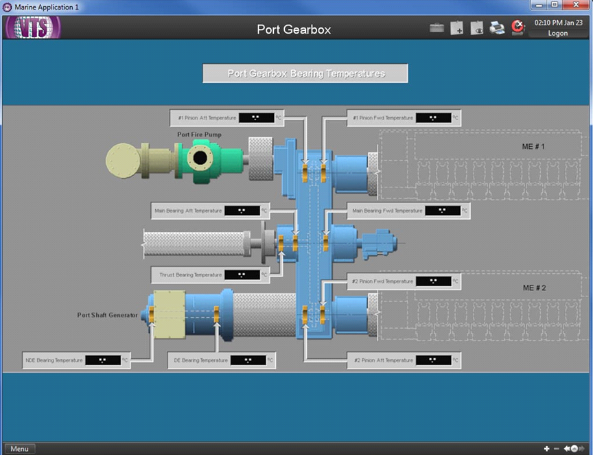Click the 02:10 PM Jan 23 clock display

pos(557,23)
